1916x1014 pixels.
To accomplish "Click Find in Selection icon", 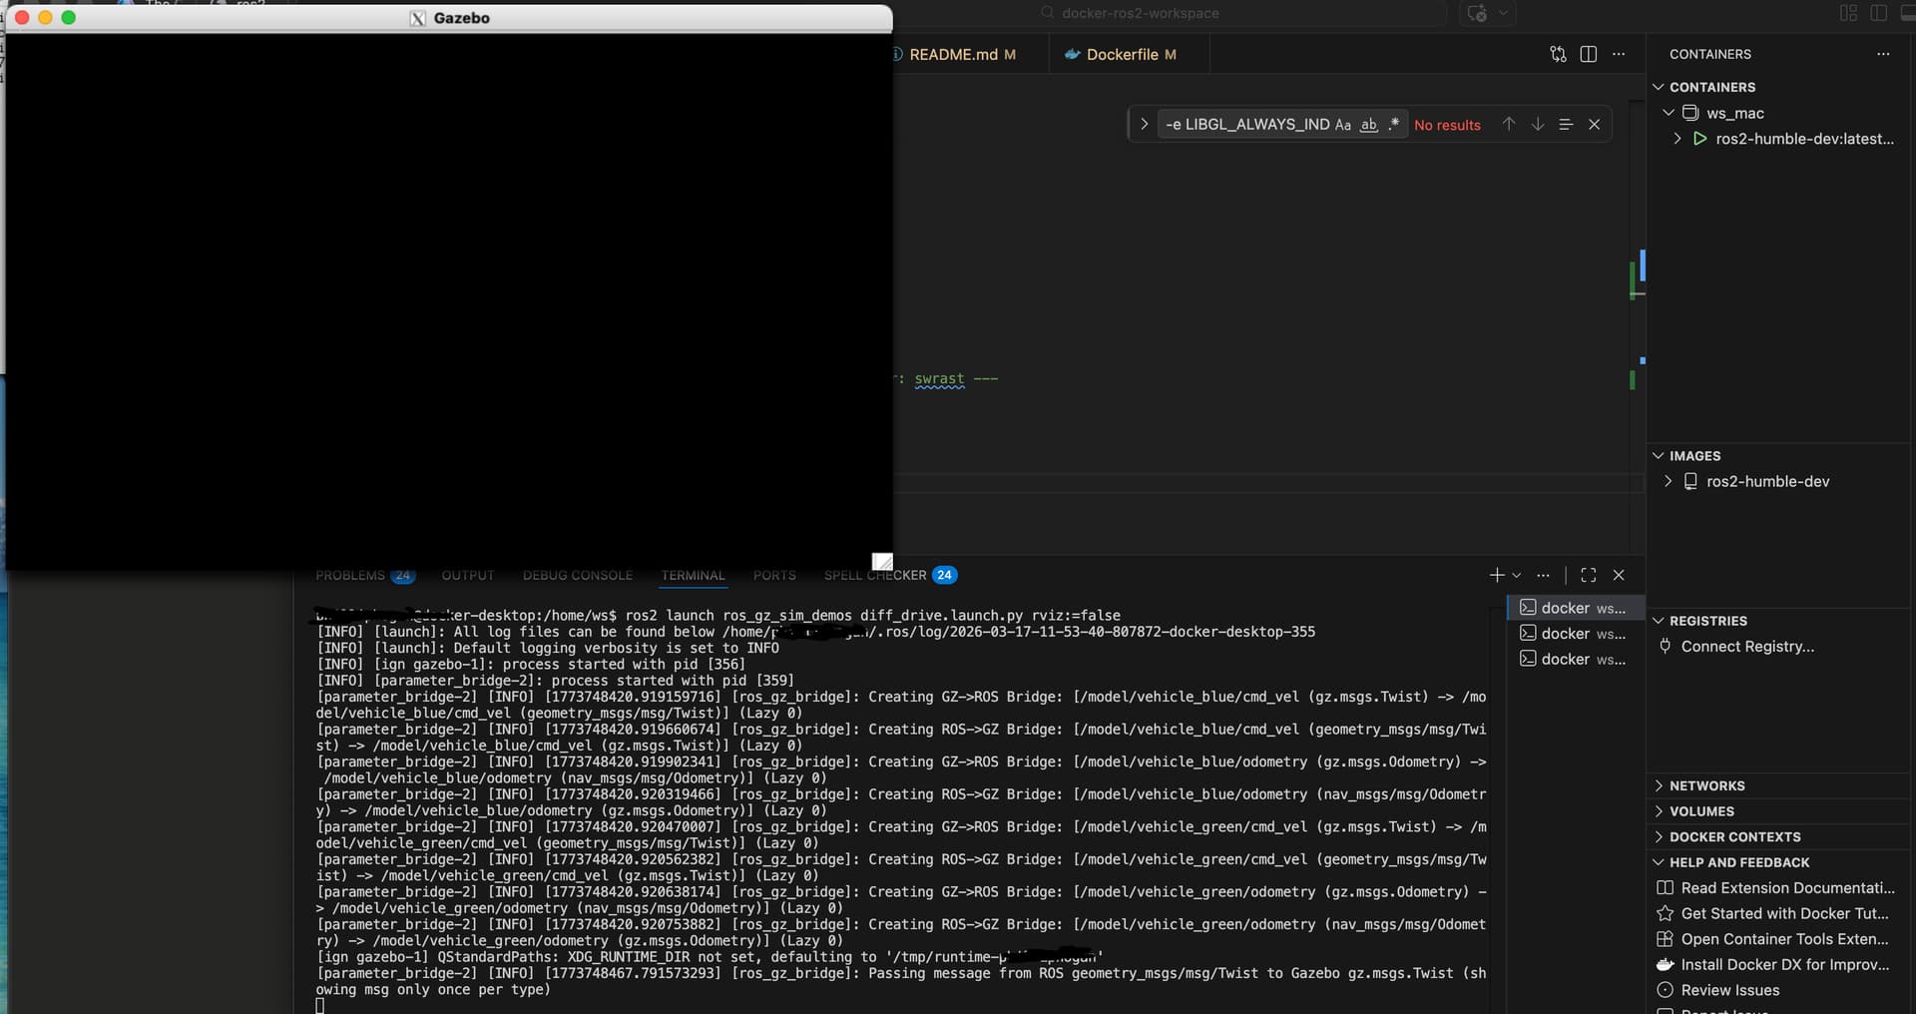I will pyautogui.click(x=1566, y=124).
